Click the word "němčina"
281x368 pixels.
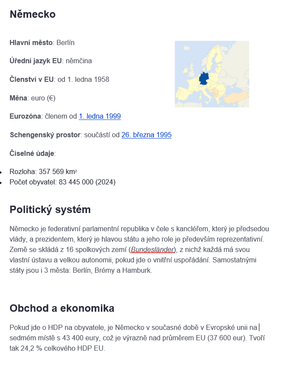pyautogui.click(x=79, y=61)
